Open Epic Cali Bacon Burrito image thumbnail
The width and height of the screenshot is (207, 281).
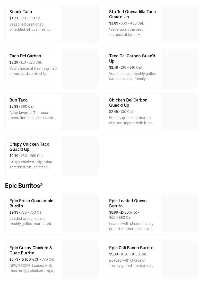pyautogui.click(x=179, y=260)
